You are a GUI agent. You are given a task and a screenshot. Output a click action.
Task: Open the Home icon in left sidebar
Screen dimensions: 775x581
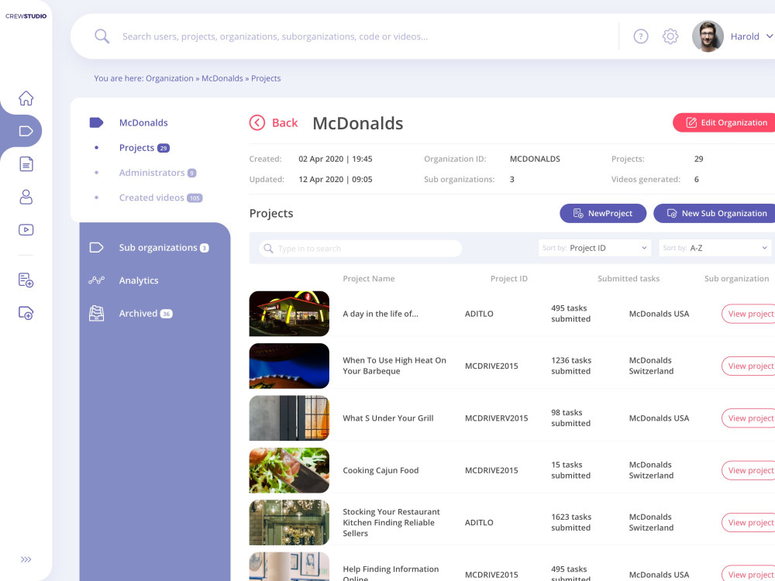point(26,98)
